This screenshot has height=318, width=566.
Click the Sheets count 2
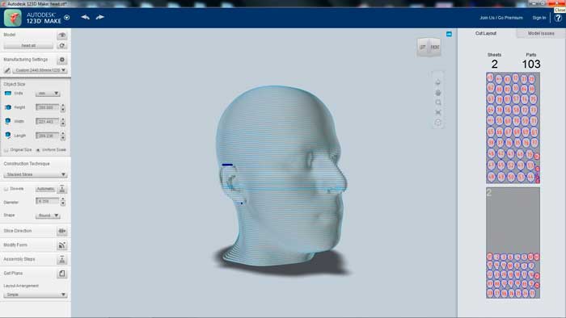(495, 65)
